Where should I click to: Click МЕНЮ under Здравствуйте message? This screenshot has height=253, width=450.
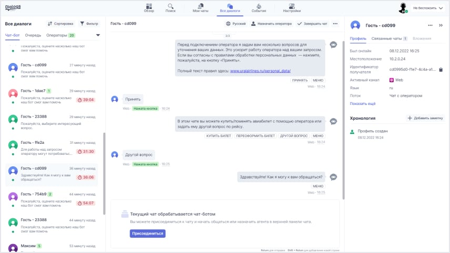[x=318, y=186]
